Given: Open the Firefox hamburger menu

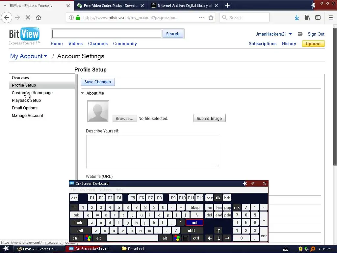Looking at the screenshot, I should (x=331, y=17).
